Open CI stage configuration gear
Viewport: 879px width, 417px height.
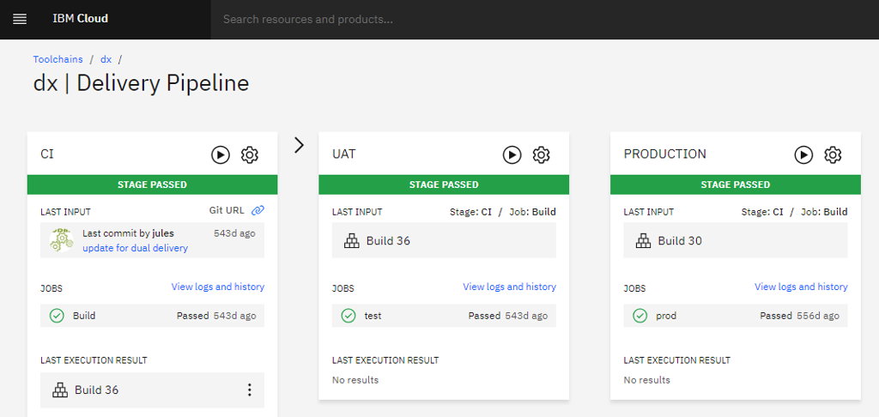250,154
